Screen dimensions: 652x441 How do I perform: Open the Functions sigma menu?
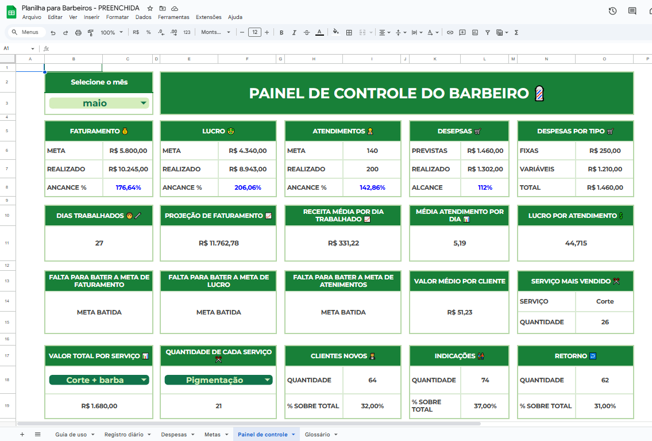pyautogui.click(x=516, y=33)
